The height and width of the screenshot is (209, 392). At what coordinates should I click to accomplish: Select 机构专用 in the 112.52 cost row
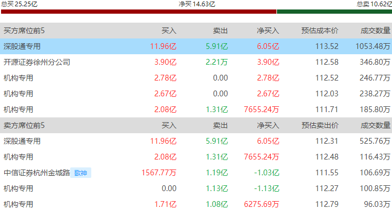click(18, 78)
